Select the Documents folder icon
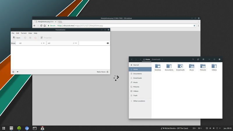 pyautogui.click(x=169, y=66)
